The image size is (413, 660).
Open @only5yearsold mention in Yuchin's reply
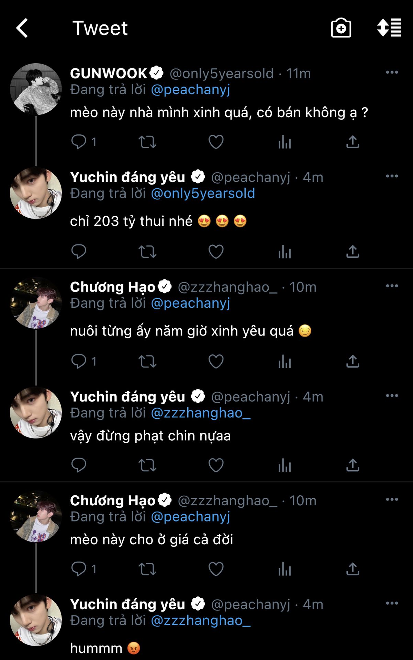203,194
